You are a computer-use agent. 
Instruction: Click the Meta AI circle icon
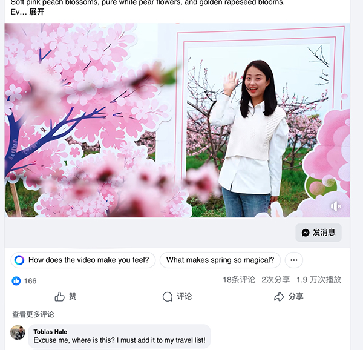pos(19,260)
